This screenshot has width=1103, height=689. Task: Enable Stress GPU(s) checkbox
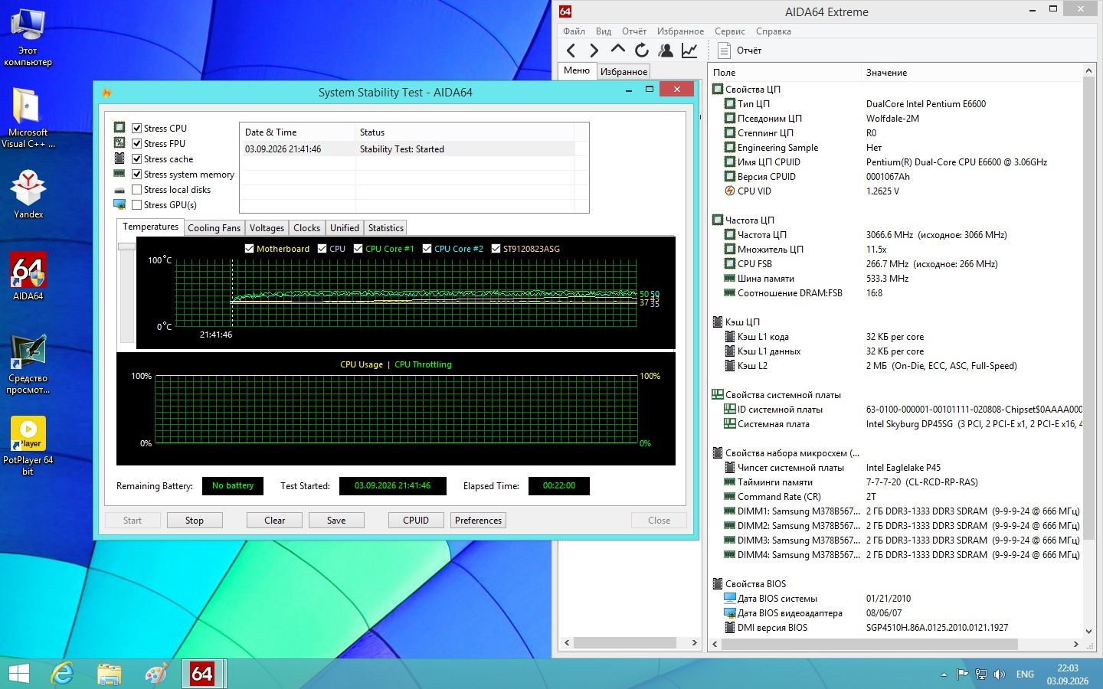(x=136, y=205)
